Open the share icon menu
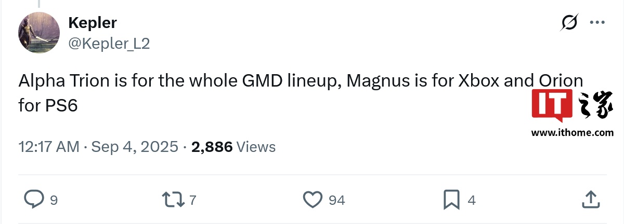Viewport: 624px width, 224px height. pos(590,200)
